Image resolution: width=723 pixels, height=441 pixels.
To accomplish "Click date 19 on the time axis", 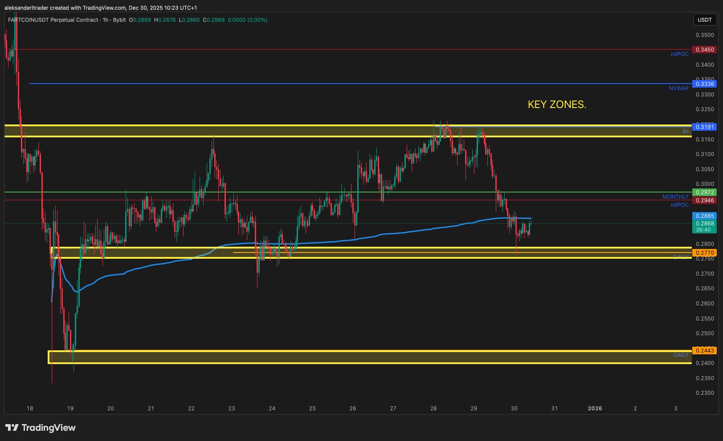I will 70,409.
